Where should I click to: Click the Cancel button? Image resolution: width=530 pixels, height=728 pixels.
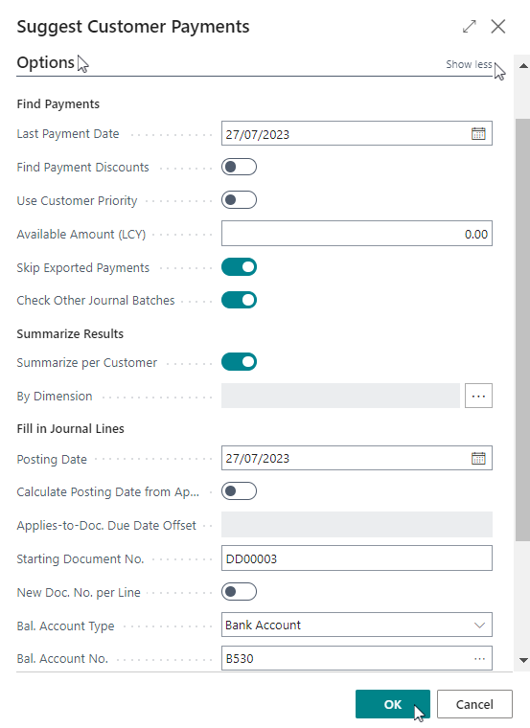[474, 704]
